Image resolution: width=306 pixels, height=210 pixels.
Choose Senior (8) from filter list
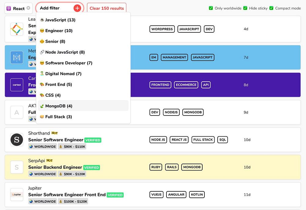(83, 41)
